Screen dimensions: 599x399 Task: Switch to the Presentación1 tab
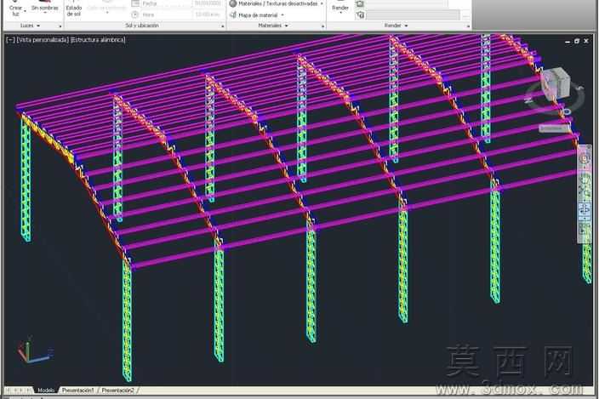coord(77,390)
